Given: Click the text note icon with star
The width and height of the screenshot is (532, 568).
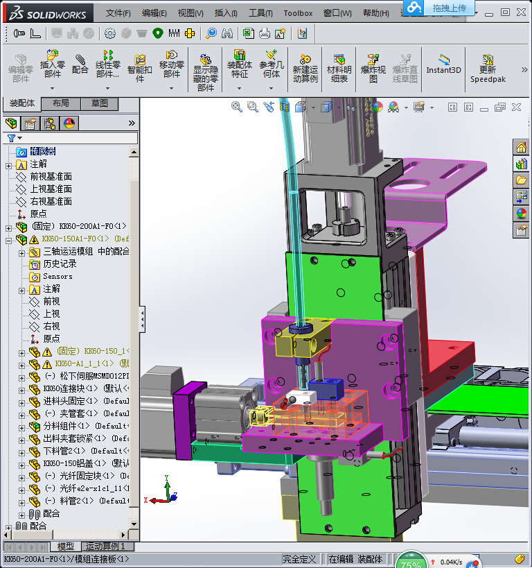Looking at the screenshot, I should point(281,34).
